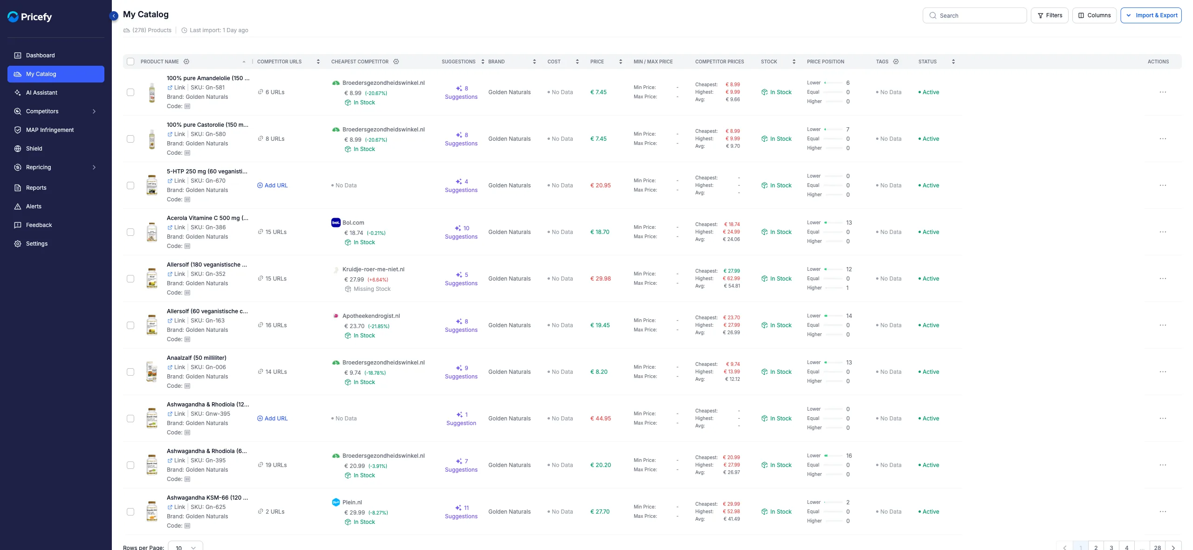
Task: Open actions menu for Castorolie row
Action: click(x=1163, y=139)
